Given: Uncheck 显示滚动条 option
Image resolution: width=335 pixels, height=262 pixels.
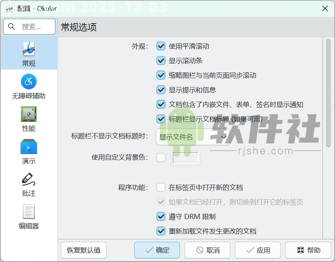Looking at the screenshot, I should click(x=161, y=61).
